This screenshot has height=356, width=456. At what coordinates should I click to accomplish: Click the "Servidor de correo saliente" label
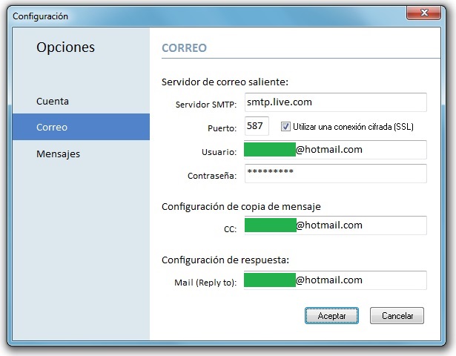coord(225,81)
